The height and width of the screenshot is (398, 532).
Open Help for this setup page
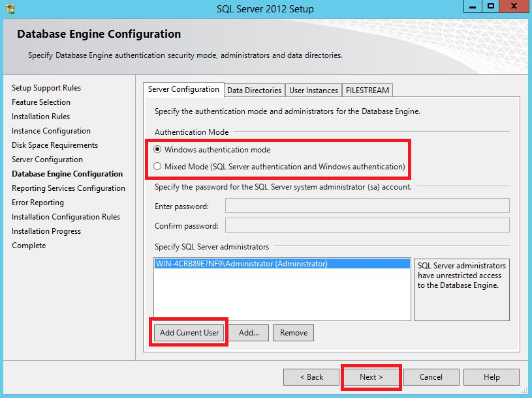pos(492,377)
